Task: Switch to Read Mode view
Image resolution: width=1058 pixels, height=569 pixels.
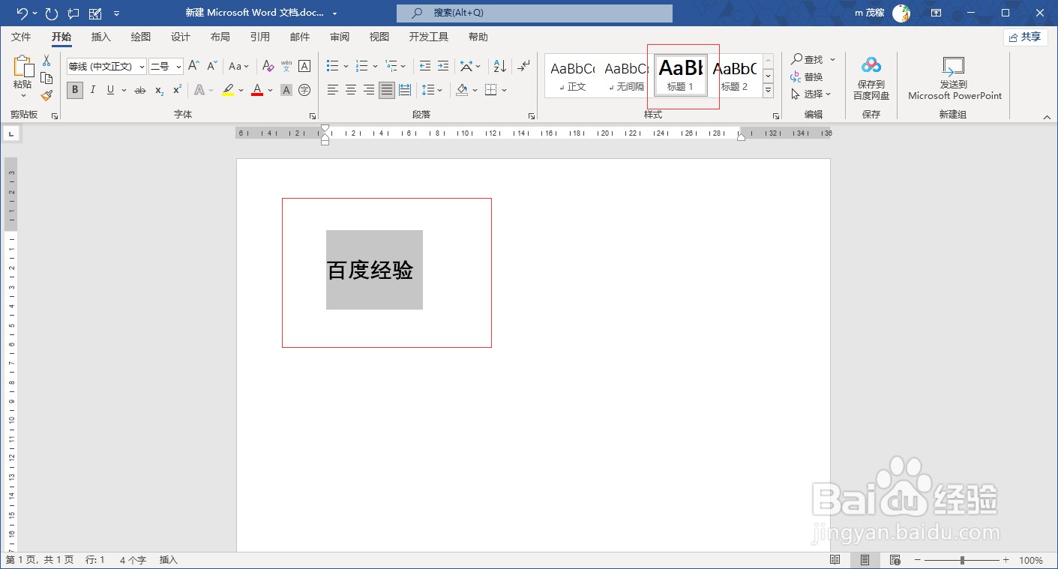Action: click(835, 560)
